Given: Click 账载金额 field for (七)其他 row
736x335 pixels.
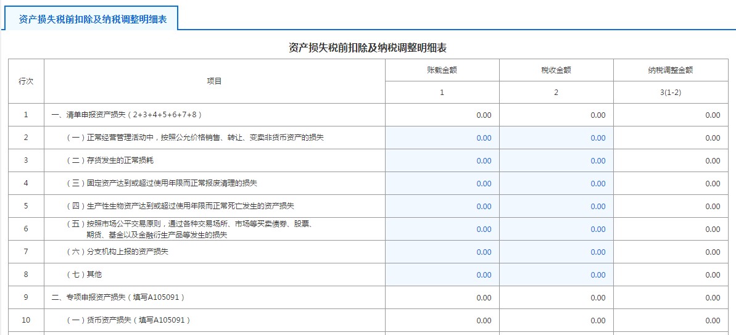Looking at the screenshot, I should tap(442, 275).
